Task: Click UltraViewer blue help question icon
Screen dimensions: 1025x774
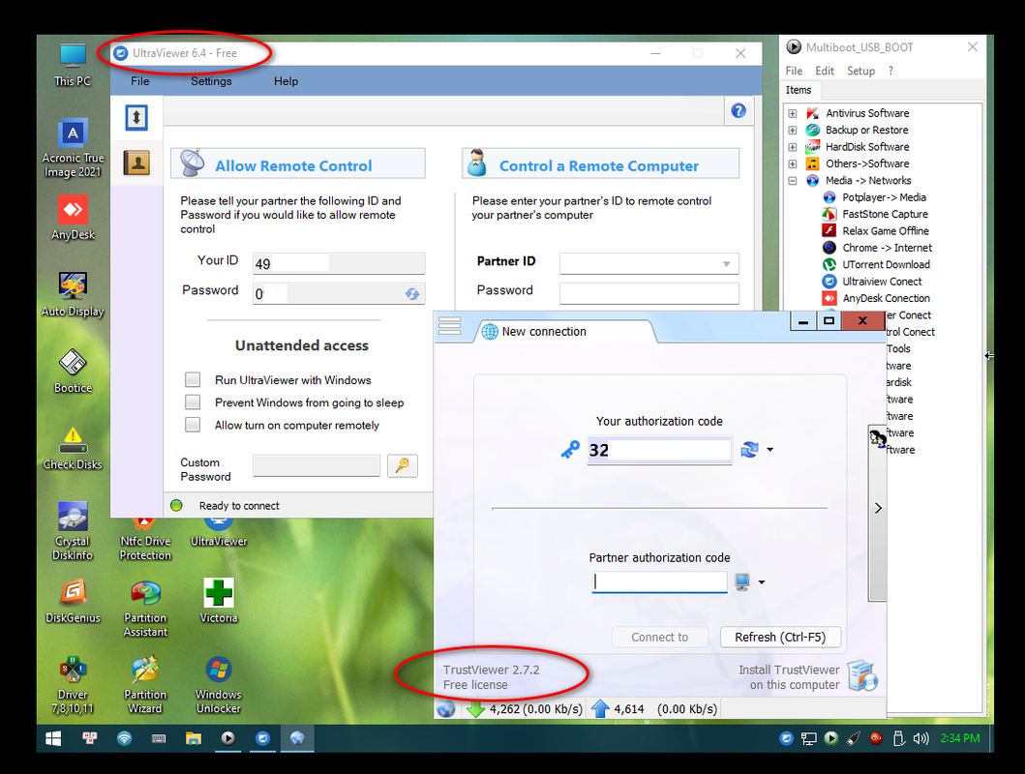Action: 739,111
